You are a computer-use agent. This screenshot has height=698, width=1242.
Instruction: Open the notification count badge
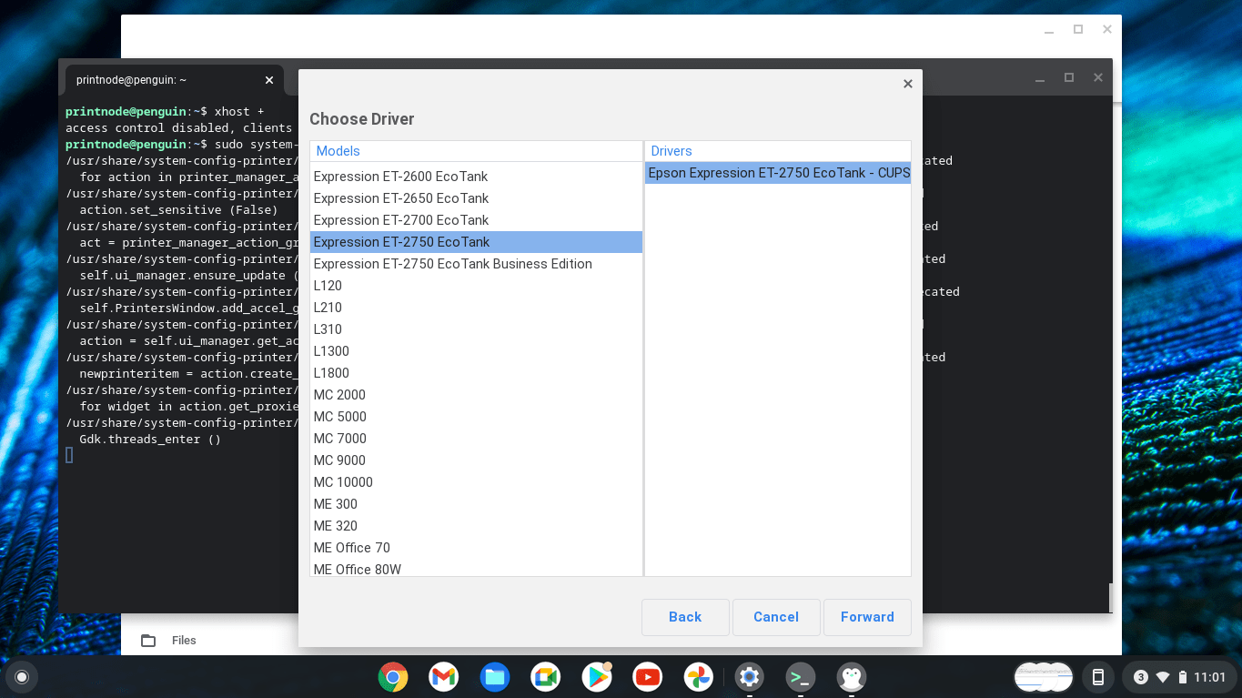[x=1140, y=677]
